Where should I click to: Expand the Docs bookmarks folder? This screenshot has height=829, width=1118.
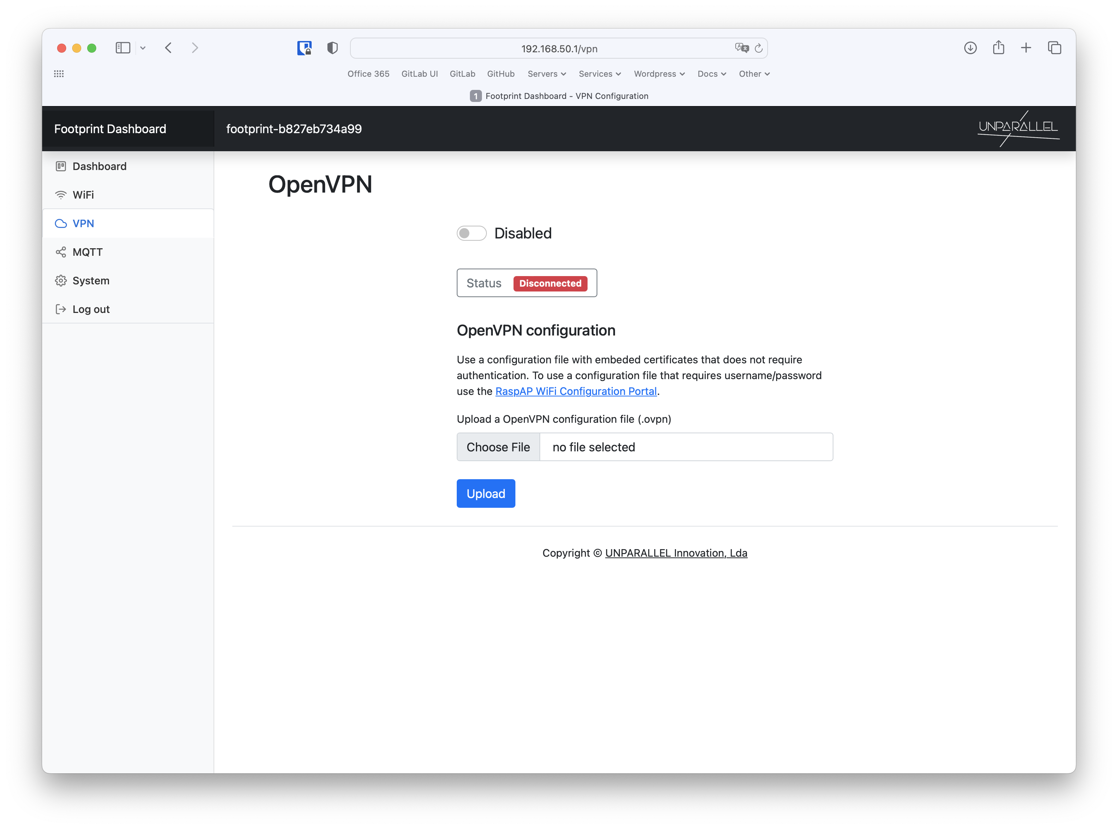tap(712, 74)
